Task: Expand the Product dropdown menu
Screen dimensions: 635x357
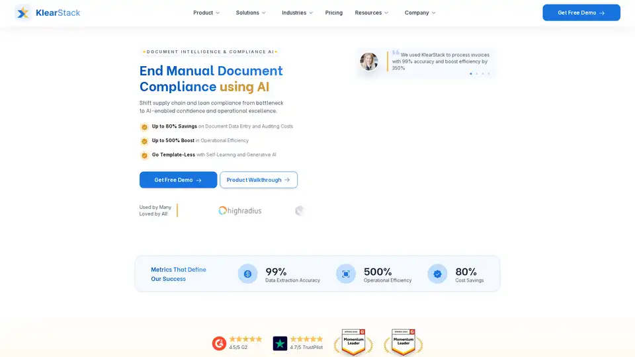Action: coord(206,13)
